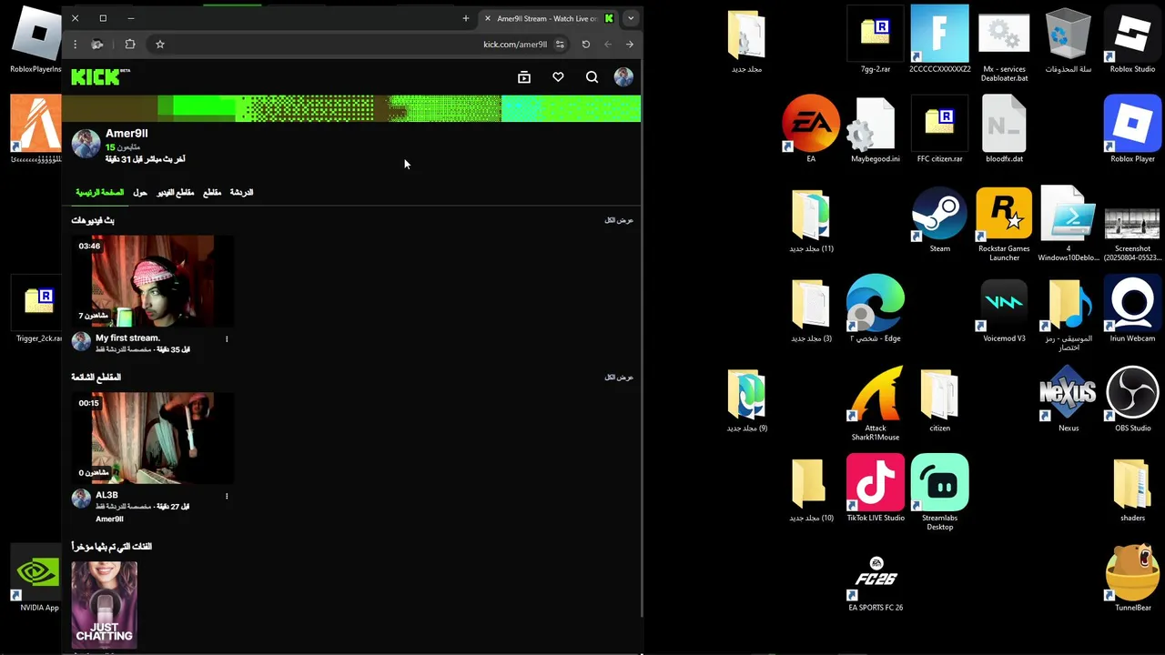Open the user avatar menu in Kick header

click(623, 77)
